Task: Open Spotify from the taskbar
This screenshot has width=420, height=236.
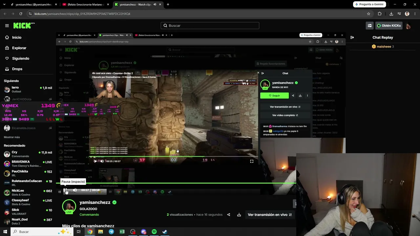Action: pos(154,232)
